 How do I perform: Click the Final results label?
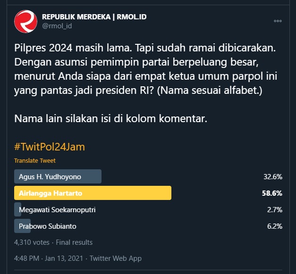click(74, 242)
